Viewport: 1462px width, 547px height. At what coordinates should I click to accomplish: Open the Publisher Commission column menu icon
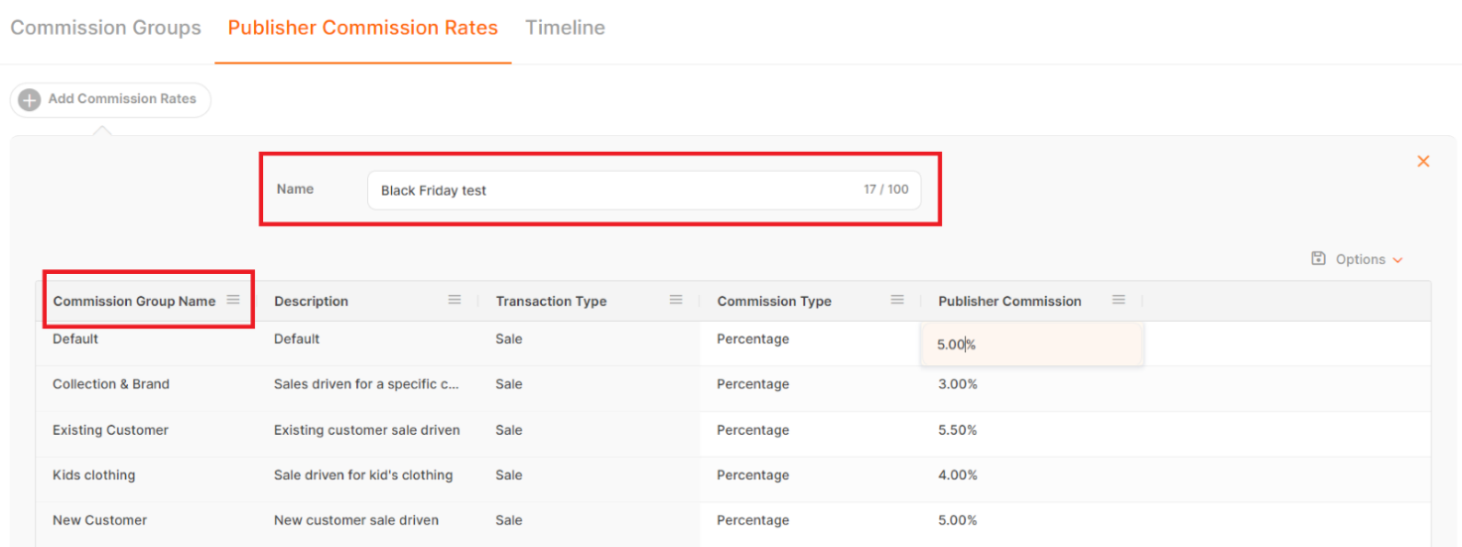tap(1119, 300)
